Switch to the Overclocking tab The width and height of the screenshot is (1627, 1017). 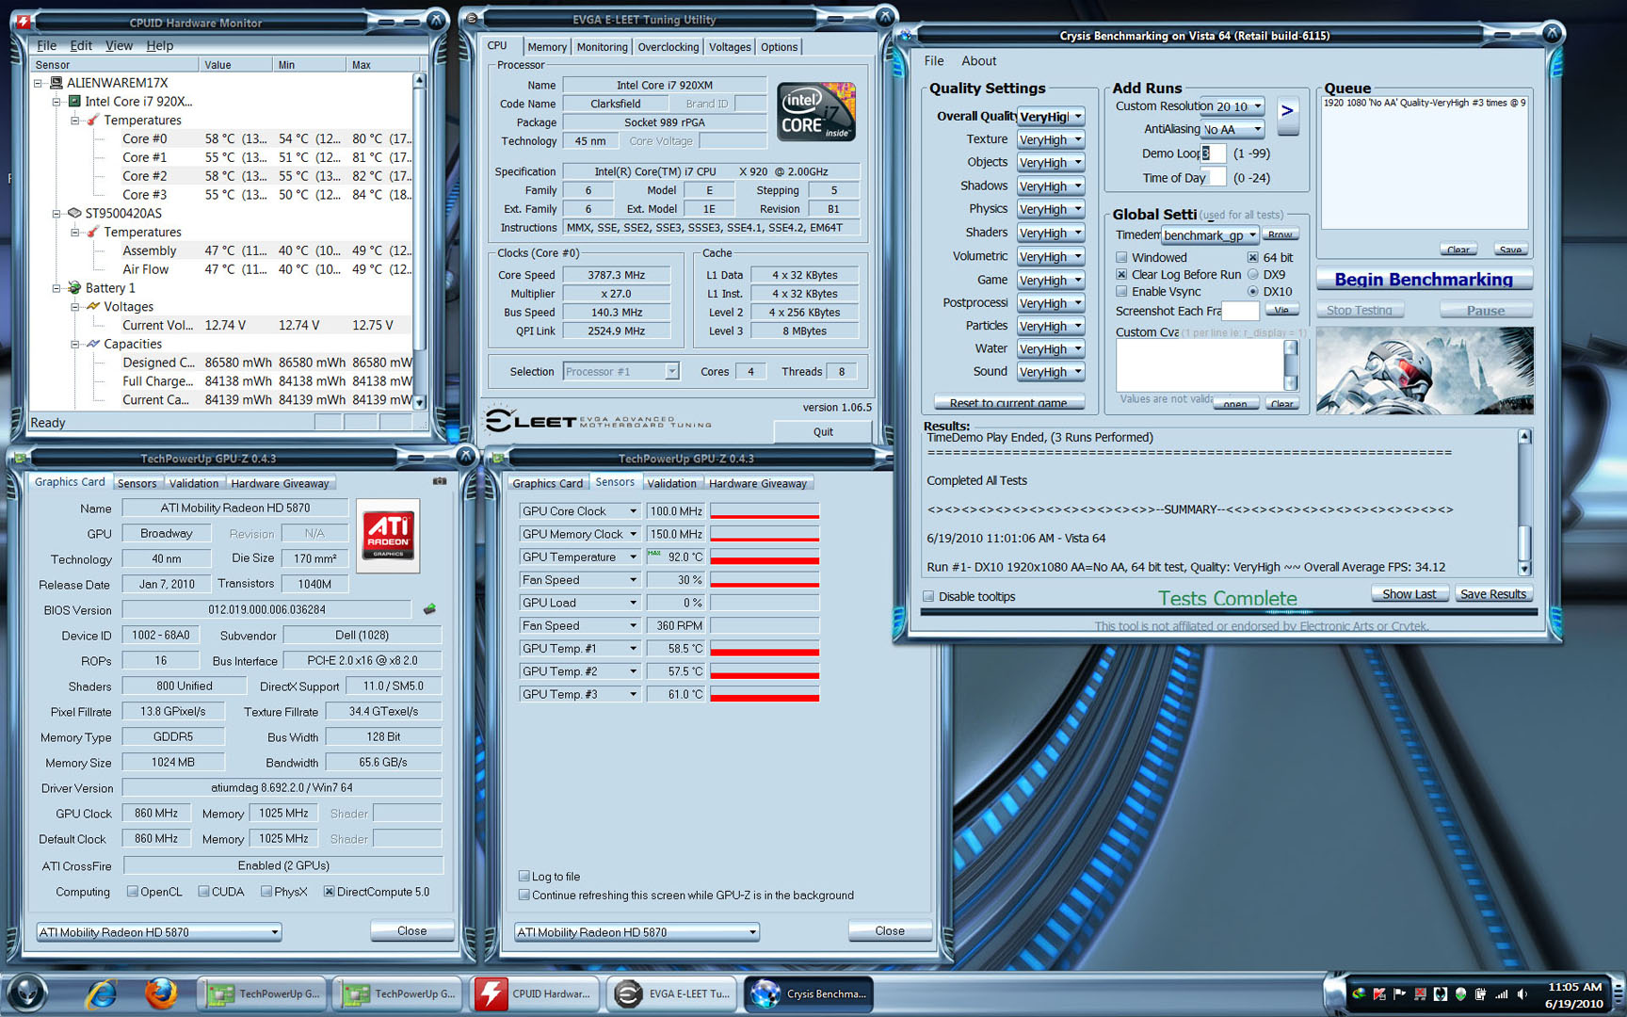click(x=668, y=47)
